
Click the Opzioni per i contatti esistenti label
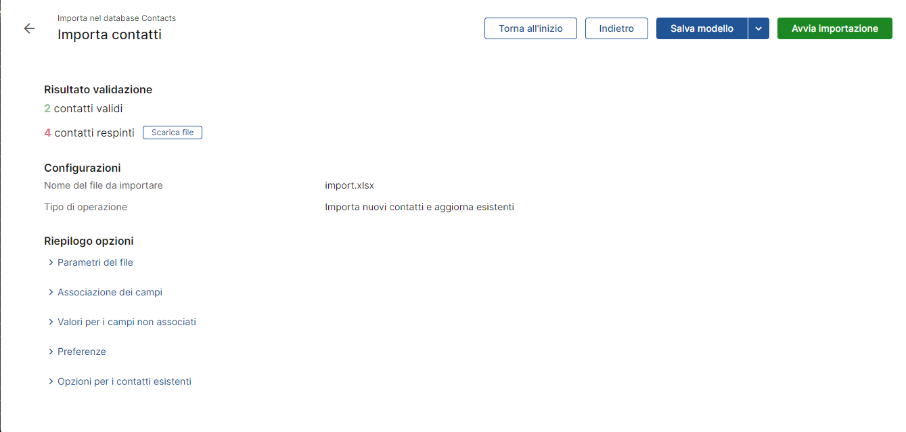124,381
